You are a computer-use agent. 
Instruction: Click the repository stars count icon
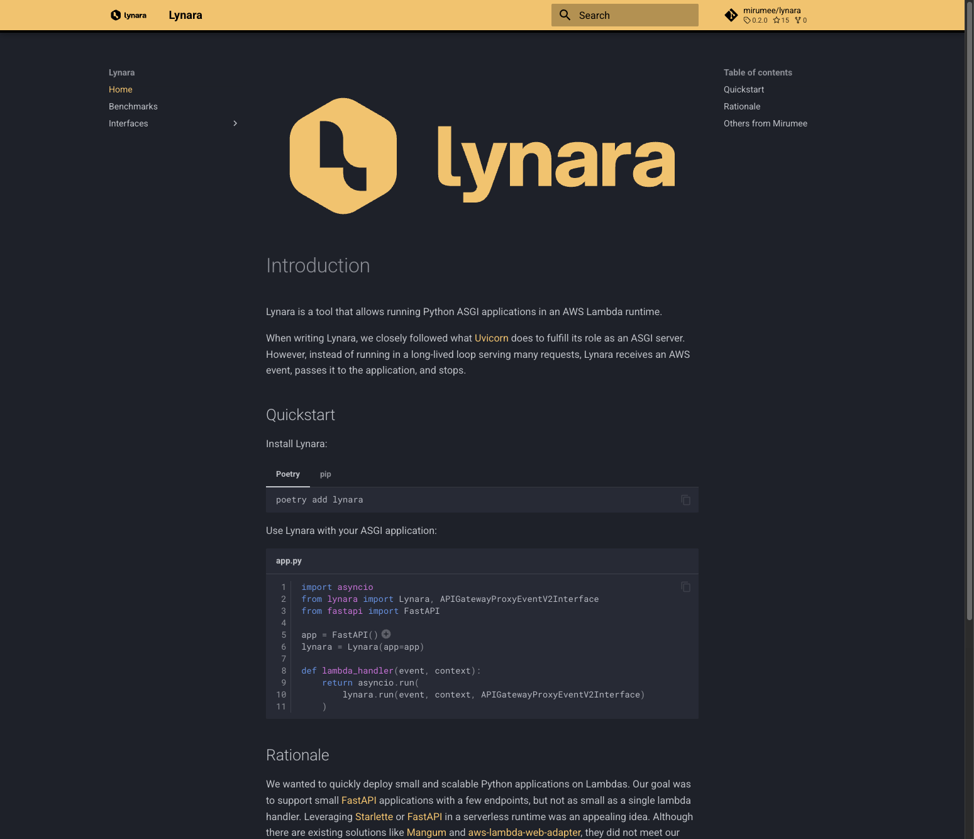(x=777, y=20)
